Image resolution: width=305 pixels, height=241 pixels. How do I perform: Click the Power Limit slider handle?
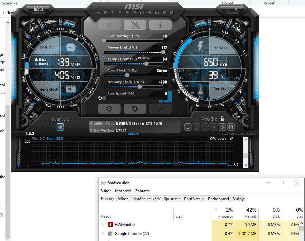click(x=163, y=52)
